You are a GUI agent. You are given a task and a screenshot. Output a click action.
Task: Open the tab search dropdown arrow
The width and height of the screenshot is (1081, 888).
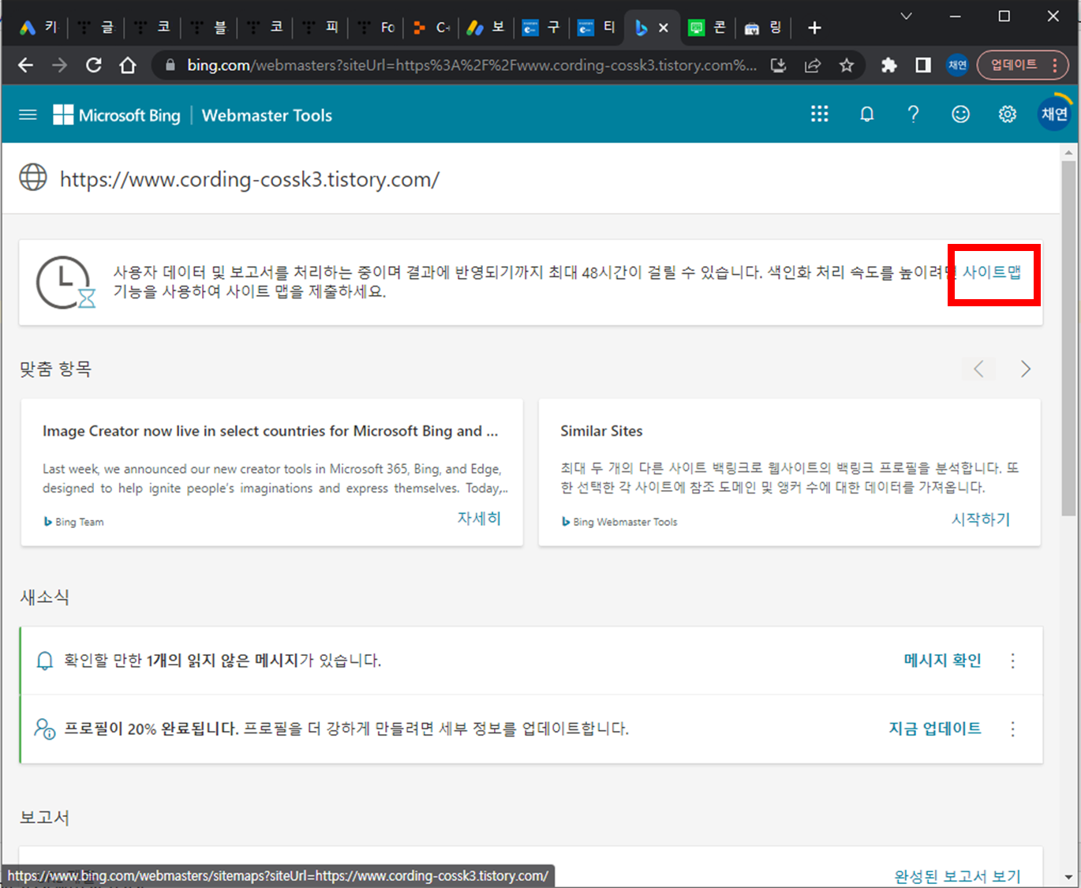(907, 16)
